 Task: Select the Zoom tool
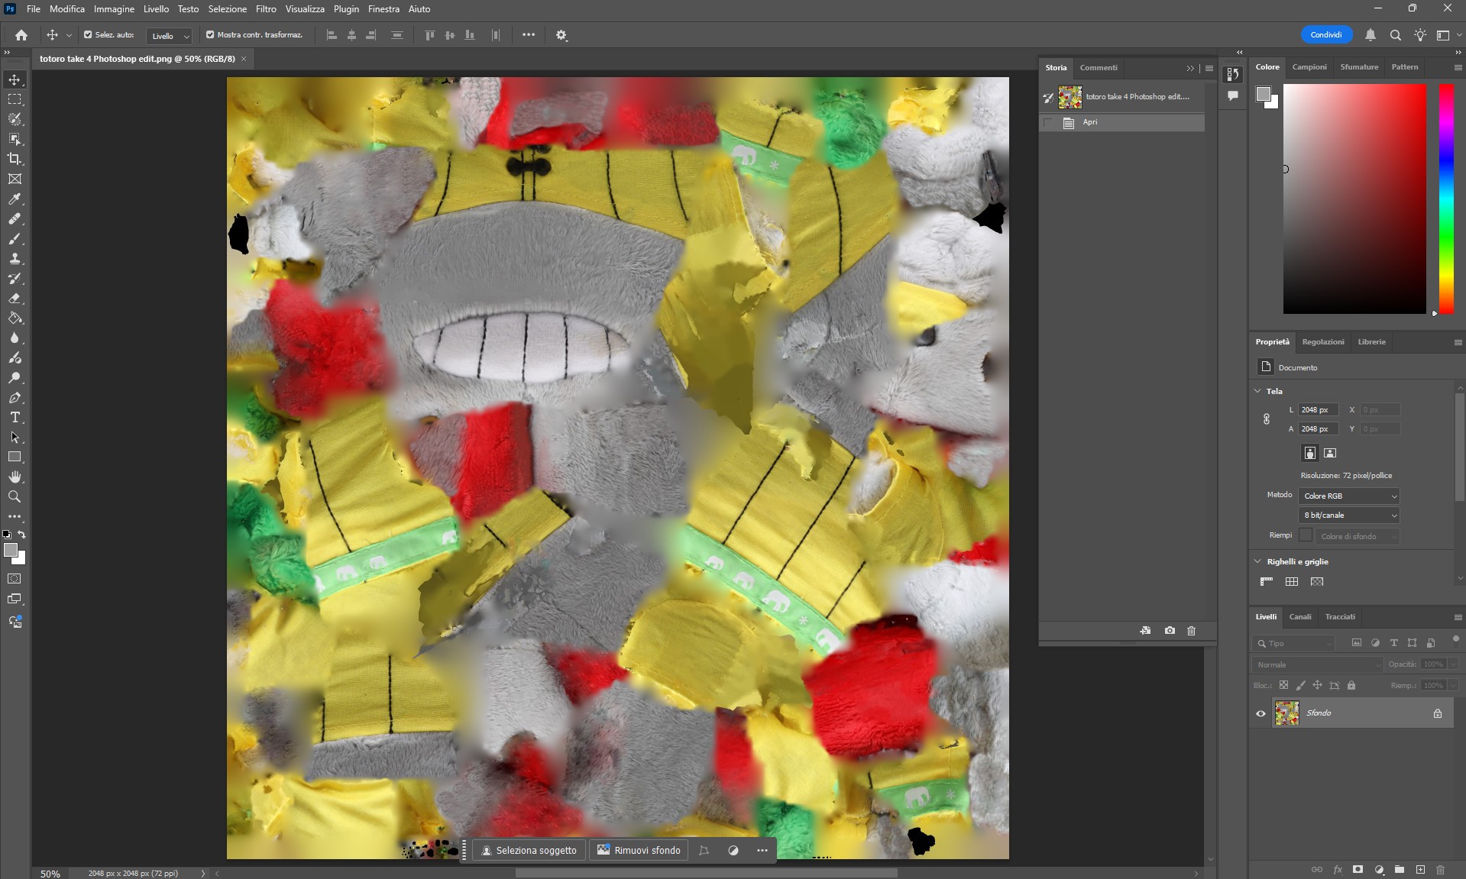point(15,496)
